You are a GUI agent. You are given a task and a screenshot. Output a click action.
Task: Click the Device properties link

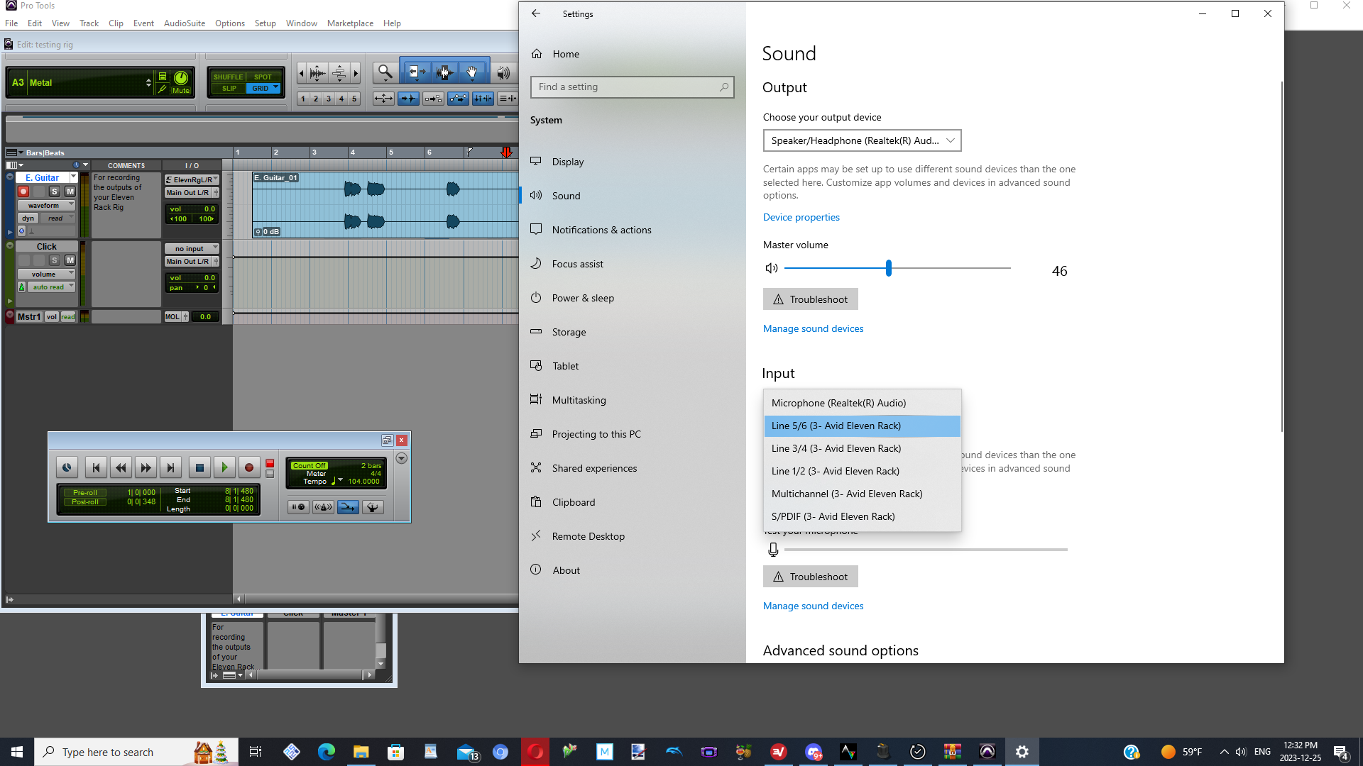coord(801,217)
